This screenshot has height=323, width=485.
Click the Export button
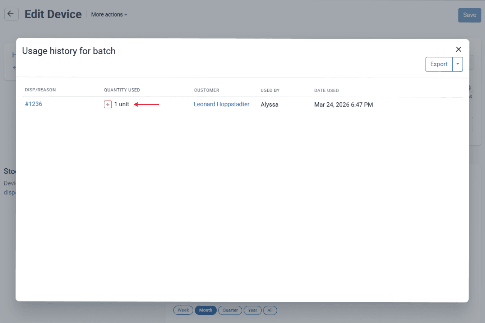coord(439,64)
